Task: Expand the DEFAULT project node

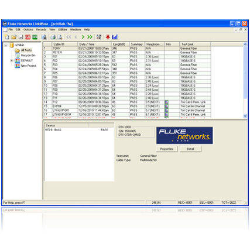Action: click(12, 60)
